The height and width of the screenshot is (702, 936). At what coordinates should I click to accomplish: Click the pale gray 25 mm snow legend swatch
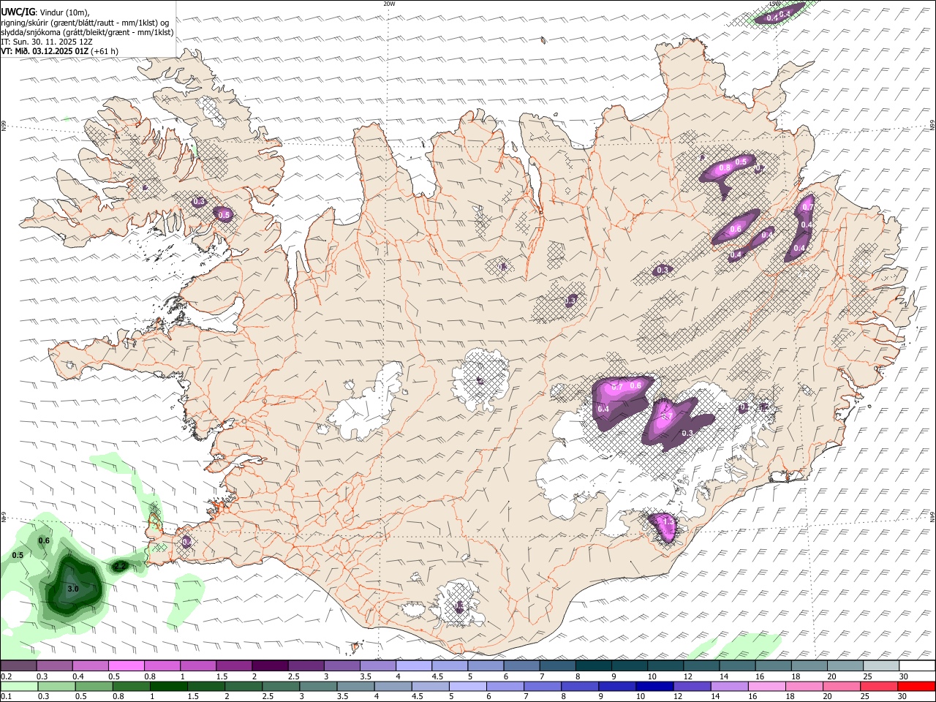coord(881,665)
